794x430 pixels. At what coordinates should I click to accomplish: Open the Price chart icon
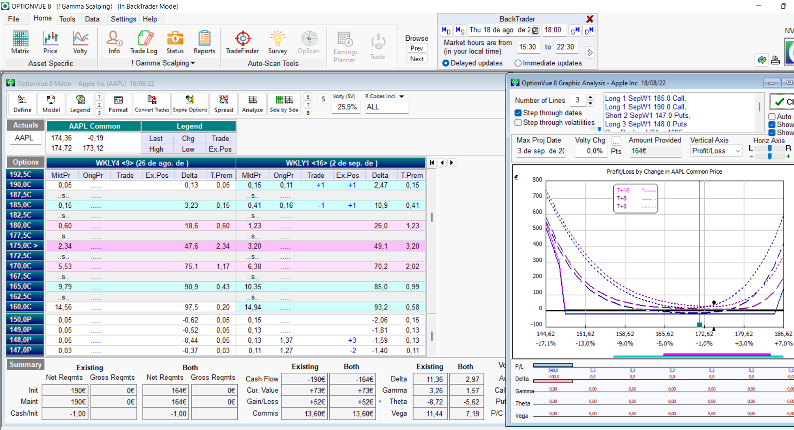click(50, 42)
